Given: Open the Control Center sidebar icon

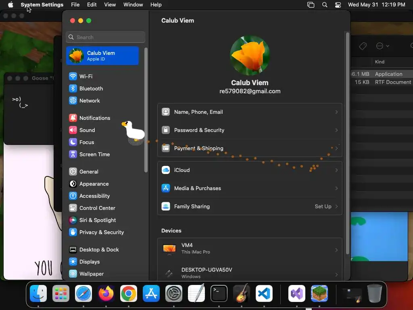Looking at the screenshot, I should tap(73, 208).
